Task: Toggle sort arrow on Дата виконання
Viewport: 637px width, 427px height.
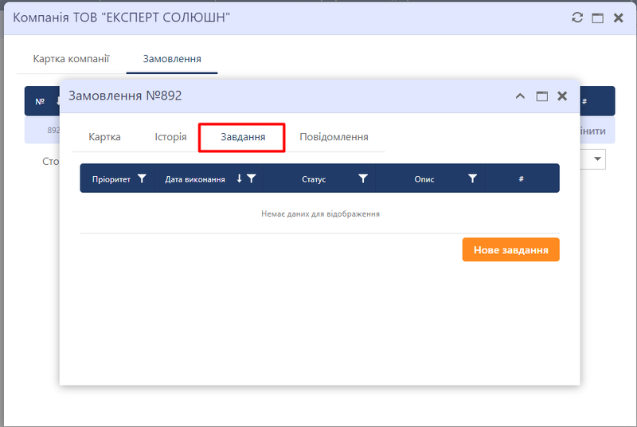Action: (239, 179)
